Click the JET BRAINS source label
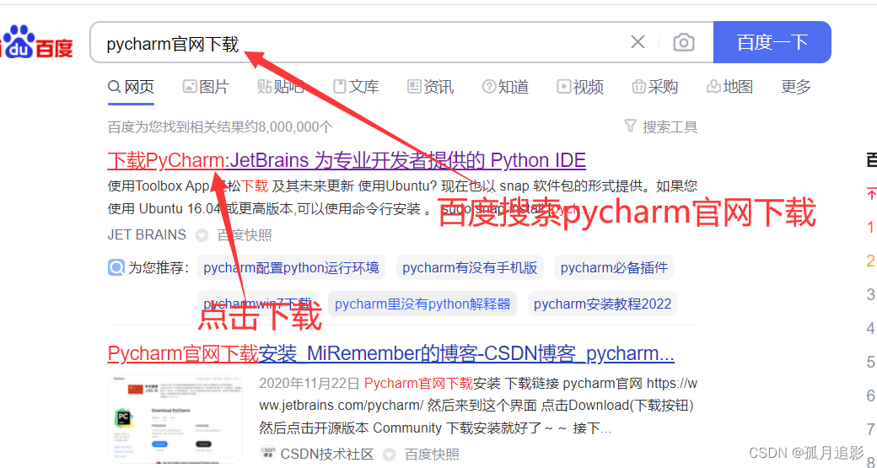Screen dimensions: 877x468 pyautogui.click(x=147, y=234)
